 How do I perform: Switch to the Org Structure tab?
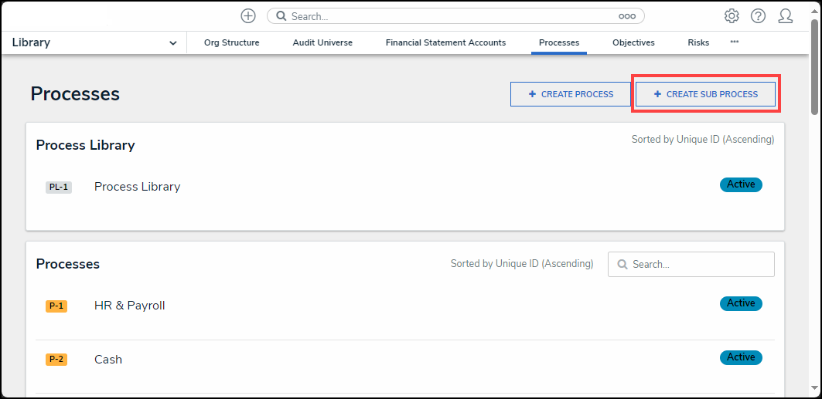[231, 43]
